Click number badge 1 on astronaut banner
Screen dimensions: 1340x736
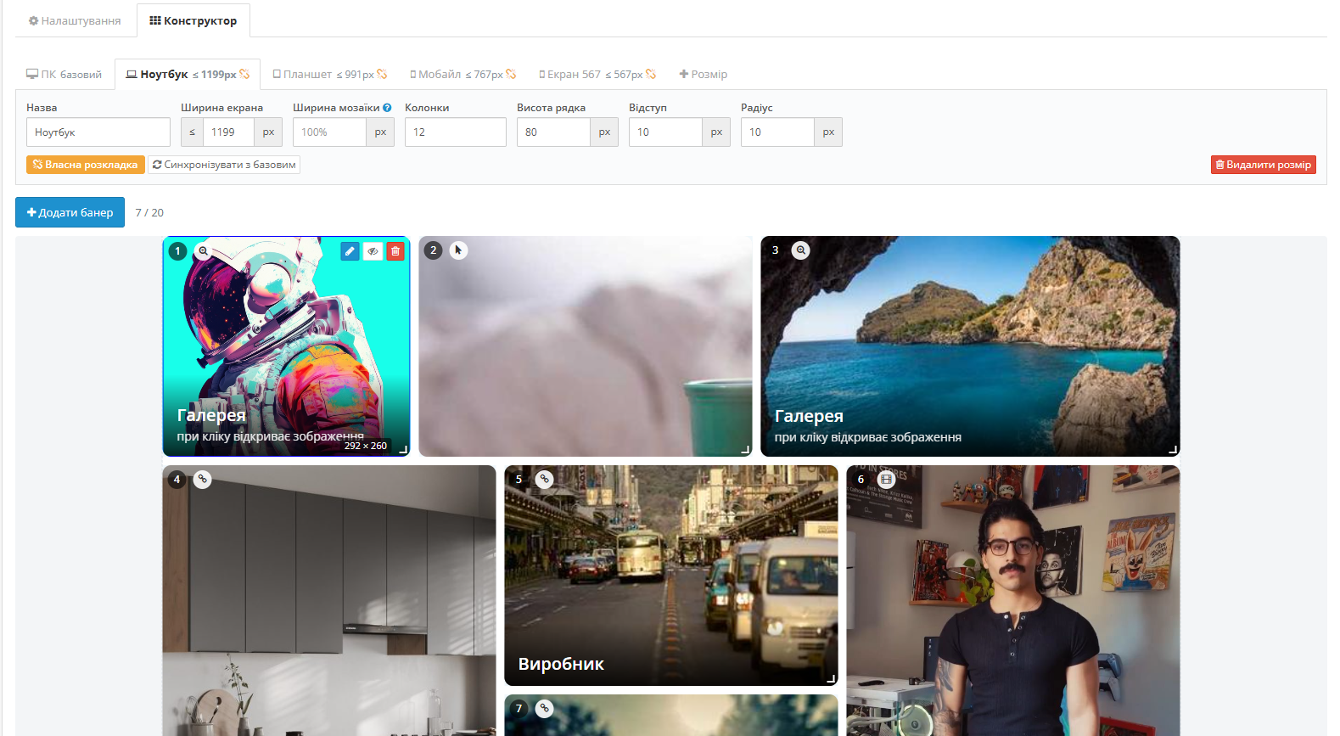coord(177,251)
